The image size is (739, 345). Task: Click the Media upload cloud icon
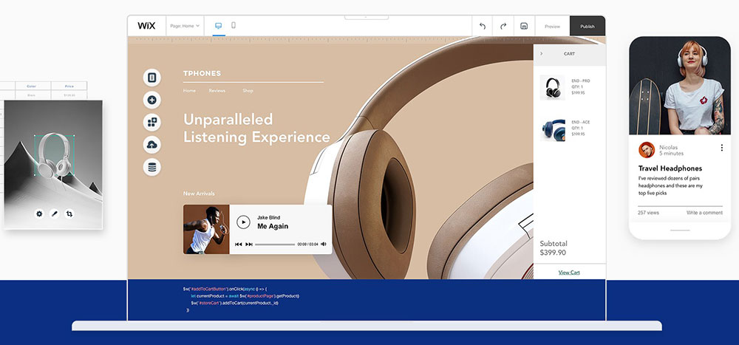152,144
